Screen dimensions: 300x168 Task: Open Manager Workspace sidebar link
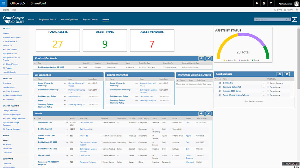pos(12,37)
